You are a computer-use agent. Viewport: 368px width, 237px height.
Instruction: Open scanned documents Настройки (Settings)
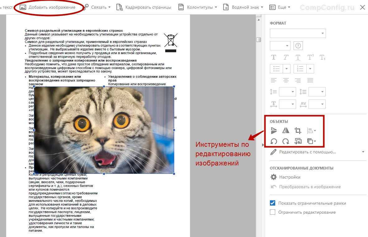[x=285, y=177]
